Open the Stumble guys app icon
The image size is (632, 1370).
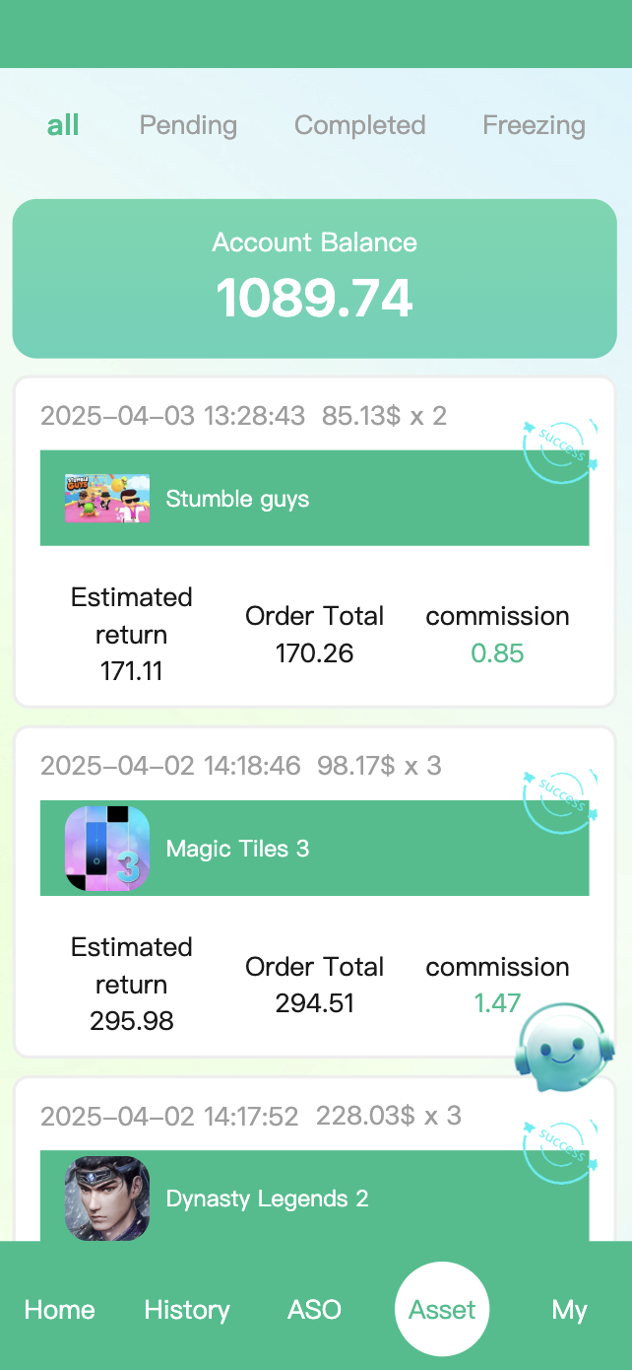pos(107,499)
